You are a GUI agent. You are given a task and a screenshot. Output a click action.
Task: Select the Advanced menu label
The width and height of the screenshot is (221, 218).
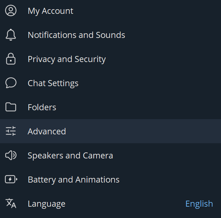pyautogui.click(x=47, y=132)
